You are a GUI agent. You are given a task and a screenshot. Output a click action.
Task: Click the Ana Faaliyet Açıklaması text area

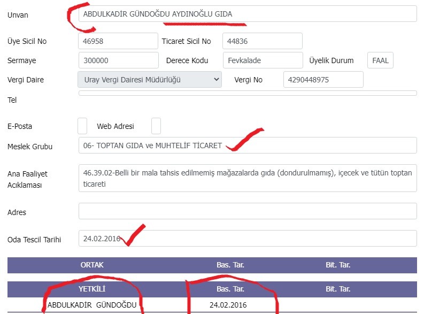(x=248, y=178)
